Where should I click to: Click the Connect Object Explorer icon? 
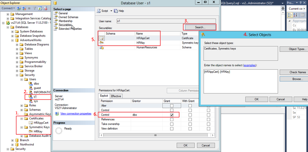click(x=19, y=8)
